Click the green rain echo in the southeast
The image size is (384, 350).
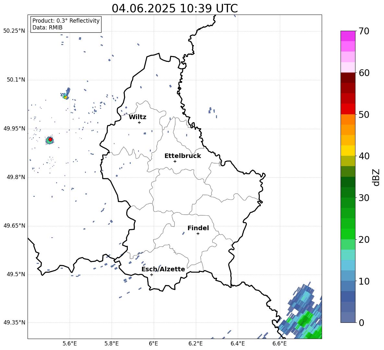305,320
